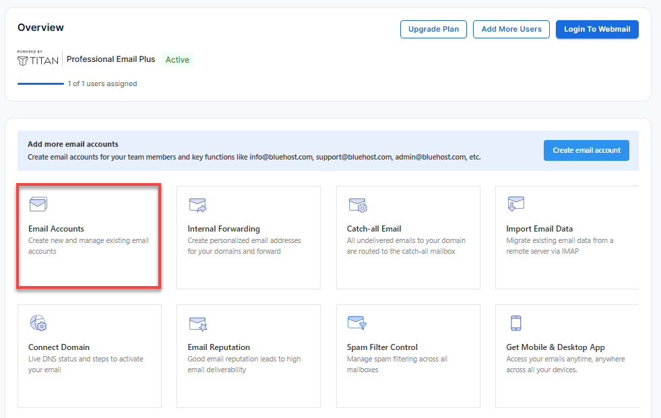Screen dimensions: 661x418
Task: Click 'Add more email accounts' heading
Action: click(x=73, y=144)
